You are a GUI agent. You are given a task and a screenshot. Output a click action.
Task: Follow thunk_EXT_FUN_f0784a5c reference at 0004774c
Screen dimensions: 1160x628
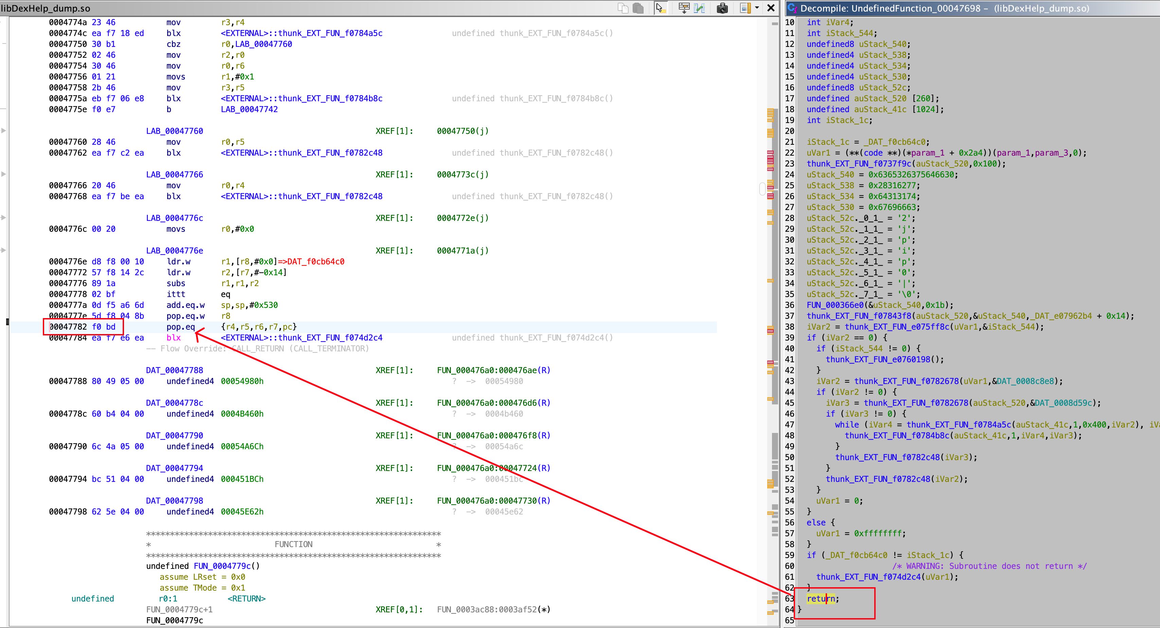point(301,33)
